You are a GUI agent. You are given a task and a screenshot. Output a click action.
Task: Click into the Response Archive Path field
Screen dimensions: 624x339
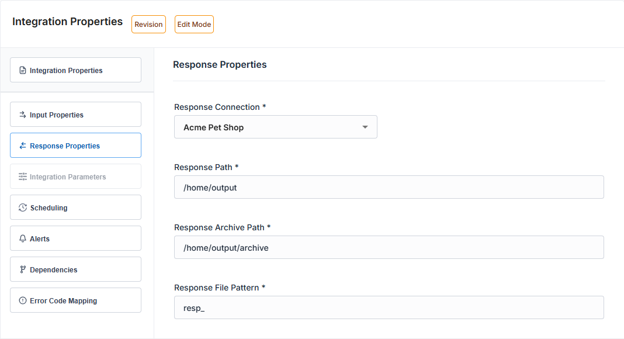[389, 248]
